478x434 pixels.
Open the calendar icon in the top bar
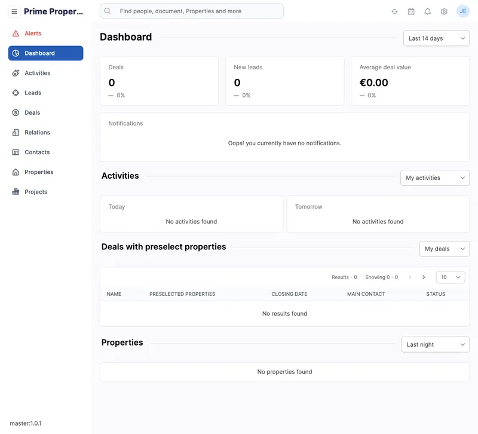(410, 11)
